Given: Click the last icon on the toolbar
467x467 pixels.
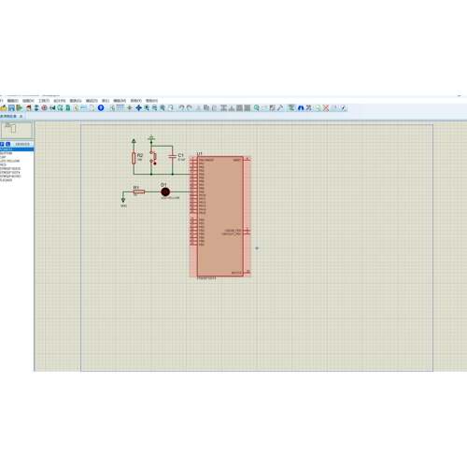Looking at the screenshot, I should point(344,108).
